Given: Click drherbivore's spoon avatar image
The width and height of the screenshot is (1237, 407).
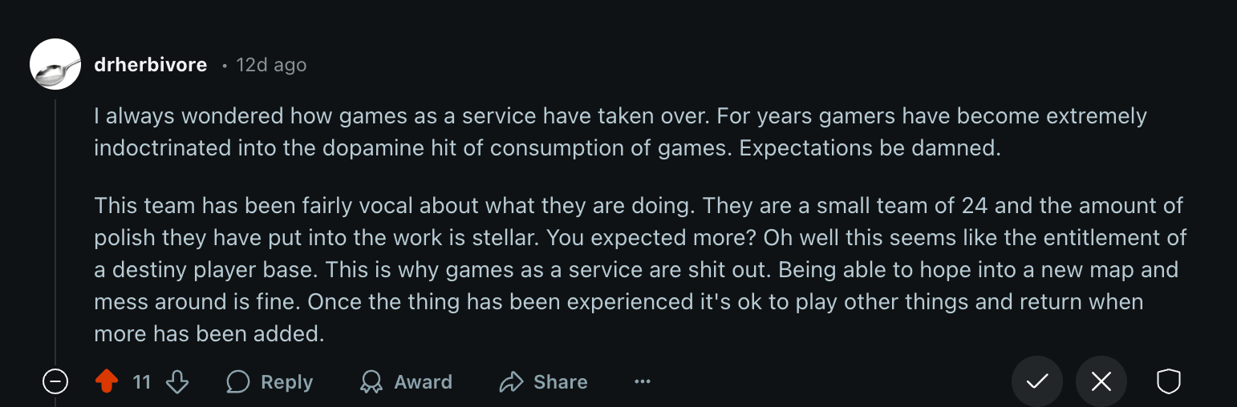Looking at the screenshot, I should 55,64.
